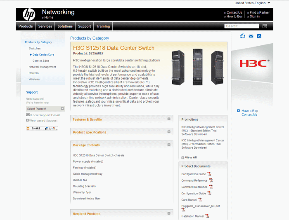Image resolution: width=289 pixels, height=220 pixels.
Task: Collapse the Package Contents section
Action: point(169,145)
